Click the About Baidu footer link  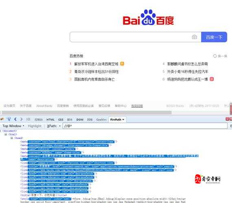pos(44,106)
